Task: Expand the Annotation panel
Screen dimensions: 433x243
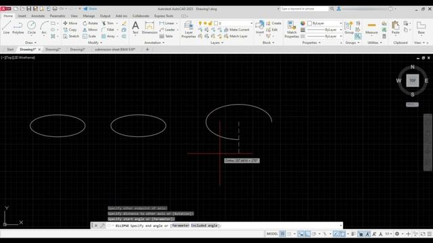Action: (x=154, y=43)
